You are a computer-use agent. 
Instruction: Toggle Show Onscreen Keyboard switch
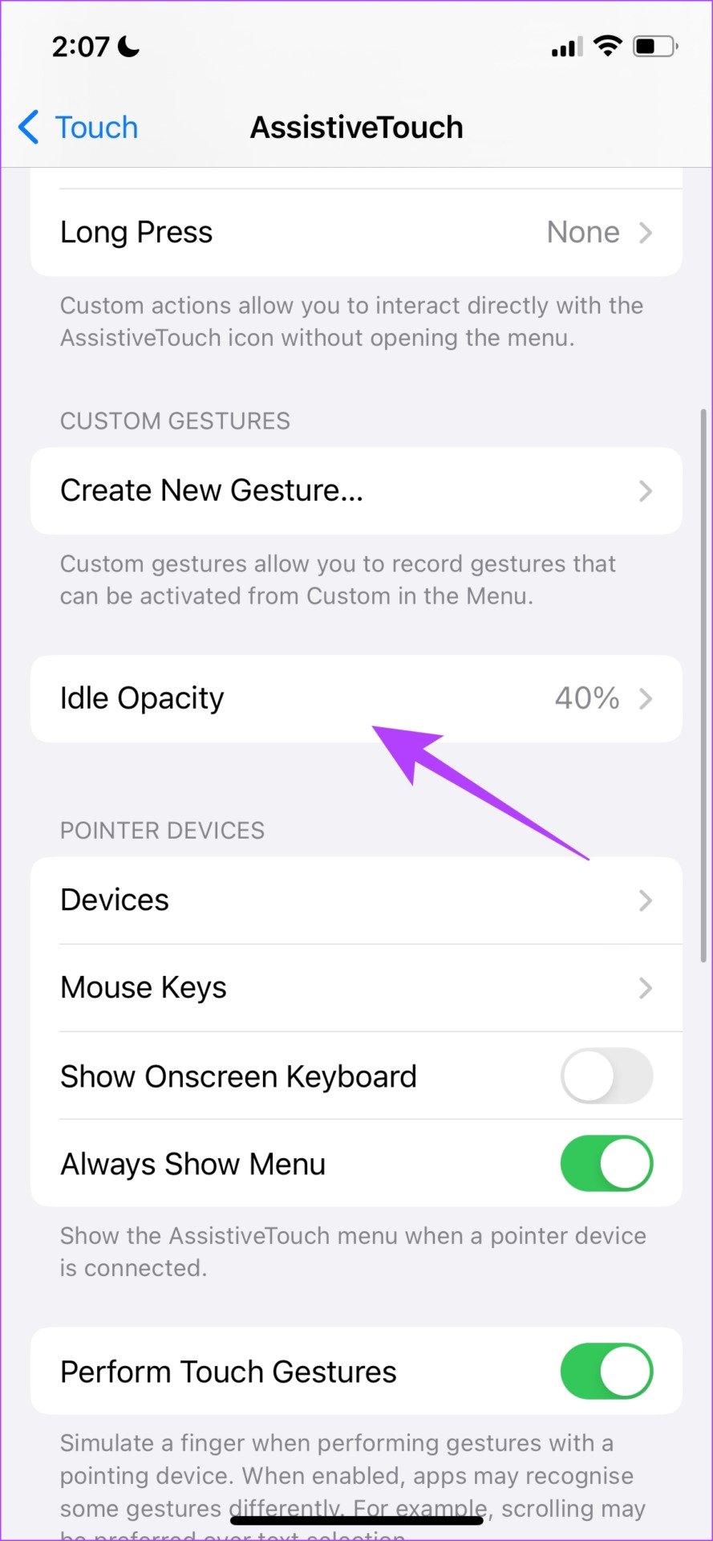point(606,1075)
